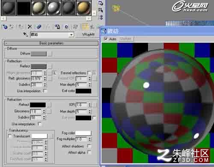The image size is (214, 167).
Task: Enable Fresnel reflections checkbox
Action: click(x=89, y=73)
